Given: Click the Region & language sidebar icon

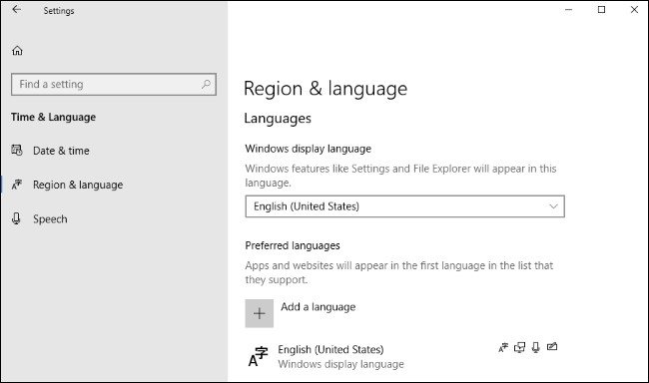Looking at the screenshot, I should point(17,185).
